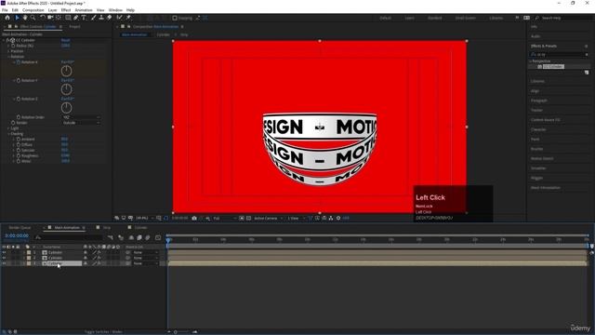Click the Rotation Y angle dial
Image resolution: width=595 pixels, height=335 pixels.
pyautogui.click(x=66, y=89)
